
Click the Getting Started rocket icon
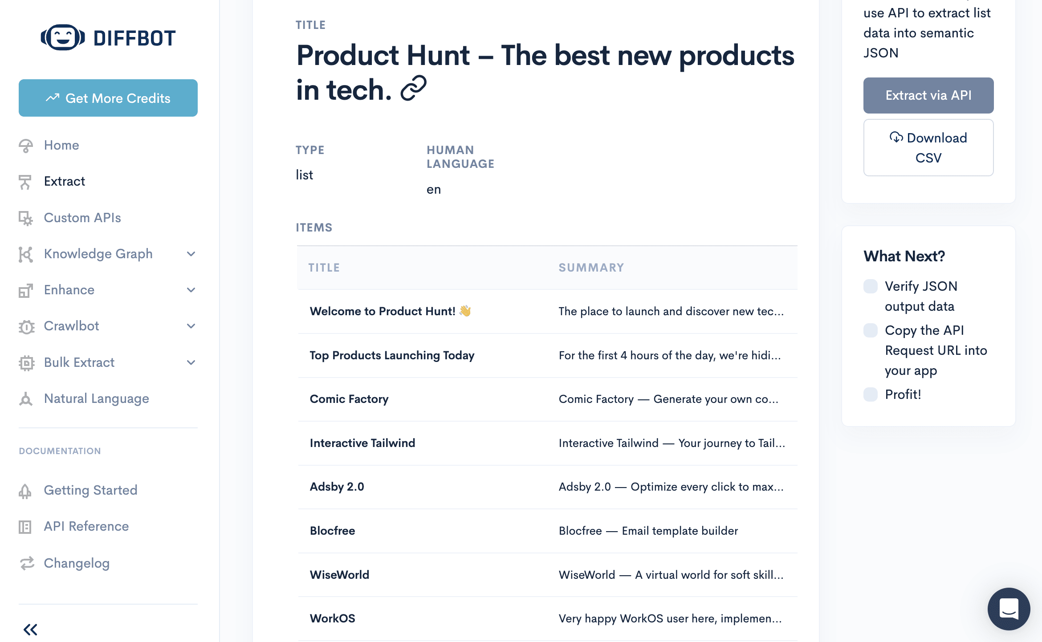[25, 491]
